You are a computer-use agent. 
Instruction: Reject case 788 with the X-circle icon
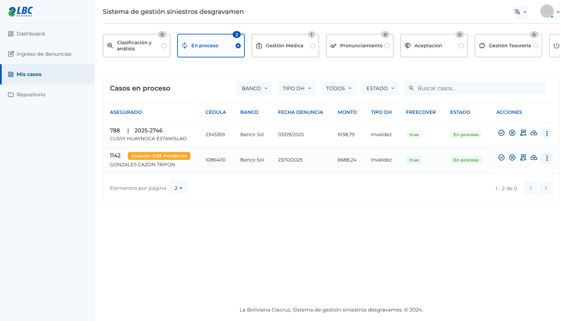[x=512, y=133]
